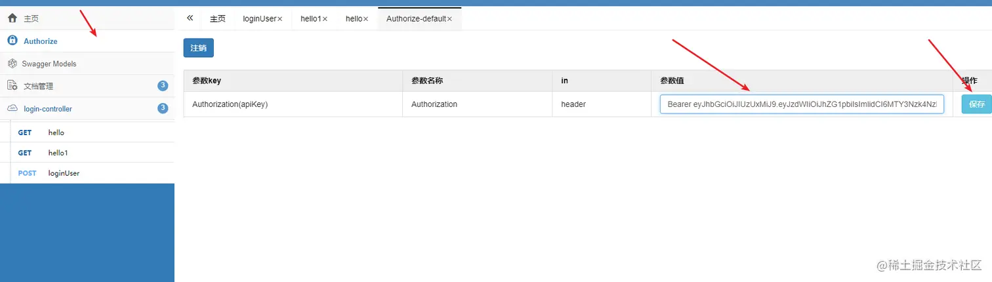
Task: Collapse the sidebar with the double-chevron icon
Action: click(190, 18)
